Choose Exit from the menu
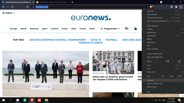 (163, 92)
